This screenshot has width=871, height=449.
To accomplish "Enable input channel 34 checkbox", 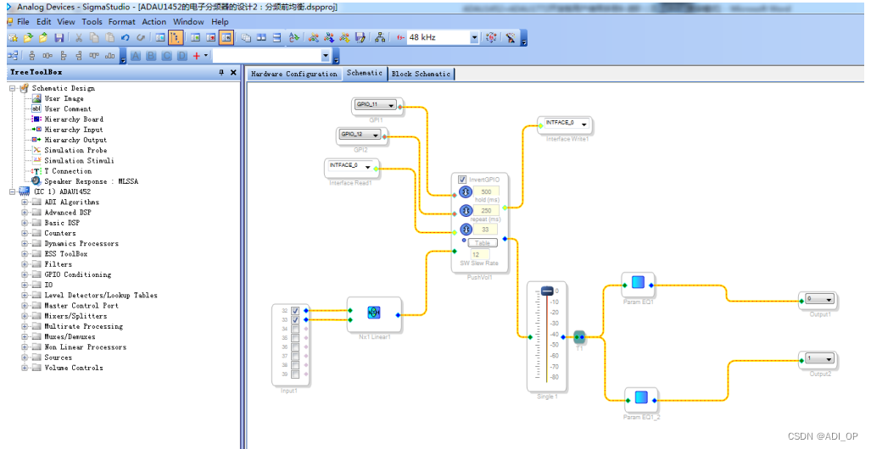I will (295, 329).
